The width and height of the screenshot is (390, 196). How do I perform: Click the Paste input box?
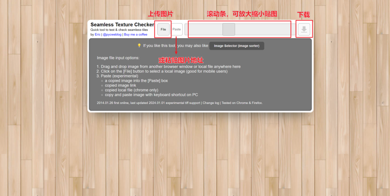click(177, 29)
